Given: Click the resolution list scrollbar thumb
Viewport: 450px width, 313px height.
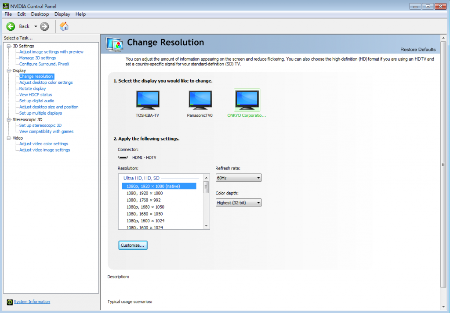Looking at the screenshot, I should click(206, 187).
